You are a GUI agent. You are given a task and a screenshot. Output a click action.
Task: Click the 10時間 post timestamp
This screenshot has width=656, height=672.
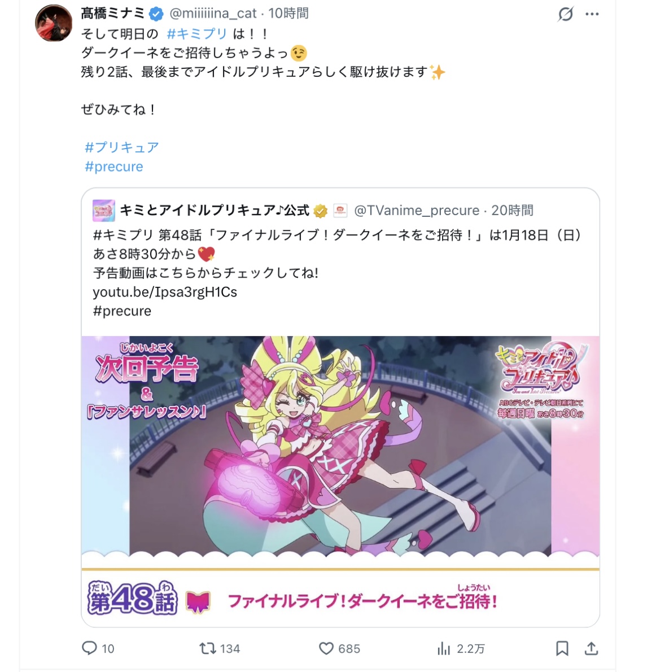288,14
